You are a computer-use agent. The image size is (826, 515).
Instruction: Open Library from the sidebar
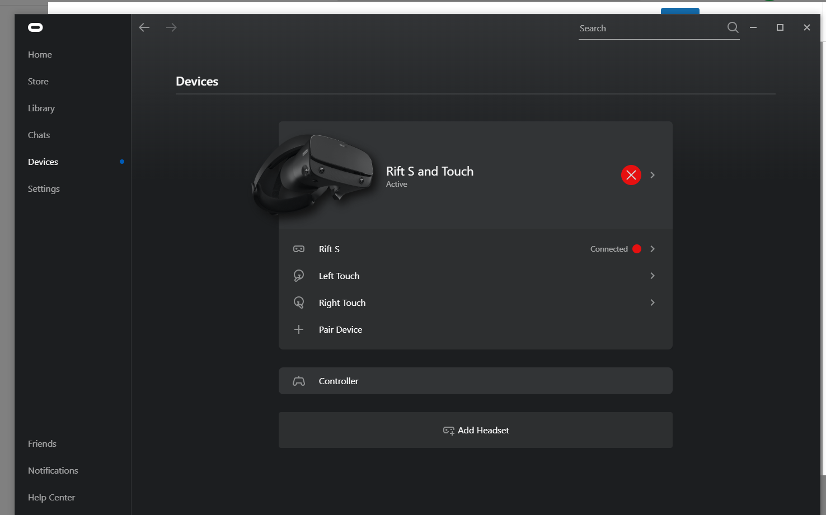41,108
